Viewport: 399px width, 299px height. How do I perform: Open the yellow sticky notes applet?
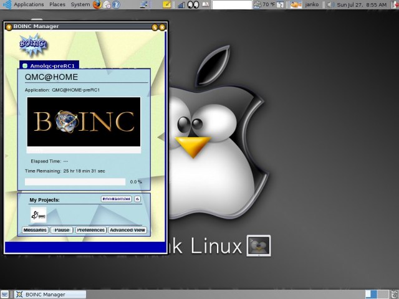(x=167, y=4)
